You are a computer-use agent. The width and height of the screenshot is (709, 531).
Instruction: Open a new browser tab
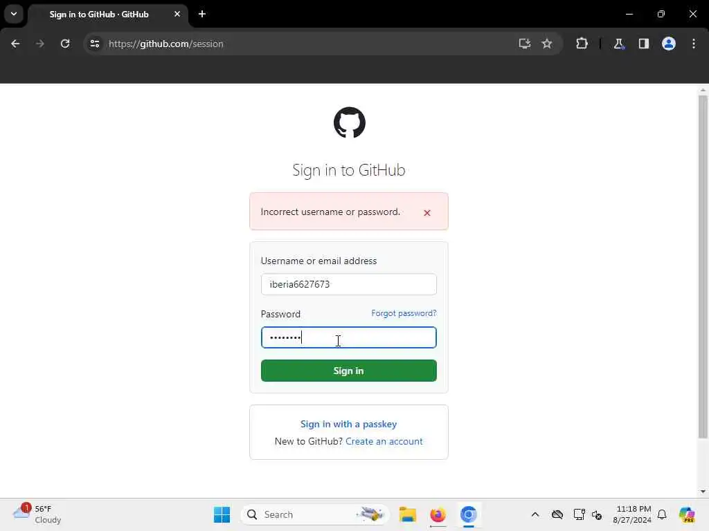(x=202, y=14)
